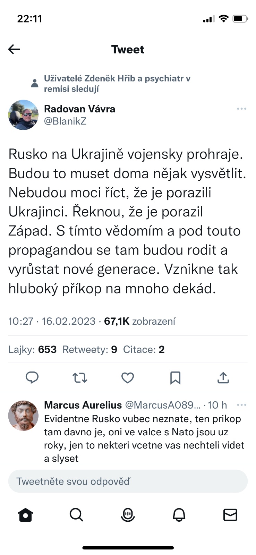Go back using the arrow icon
The image size is (256, 555).
(14, 50)
